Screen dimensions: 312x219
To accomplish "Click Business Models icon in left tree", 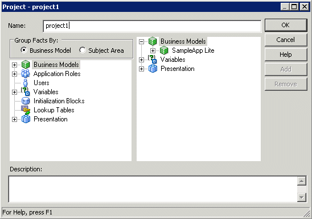I will tap(26, 65).
